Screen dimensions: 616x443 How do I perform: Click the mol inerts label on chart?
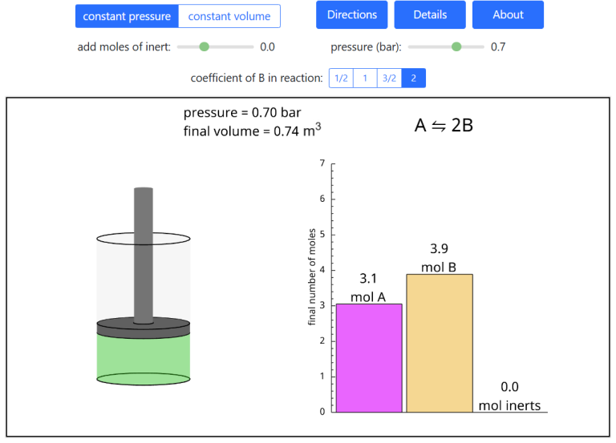pyautogui.click(x=509, y=405)
